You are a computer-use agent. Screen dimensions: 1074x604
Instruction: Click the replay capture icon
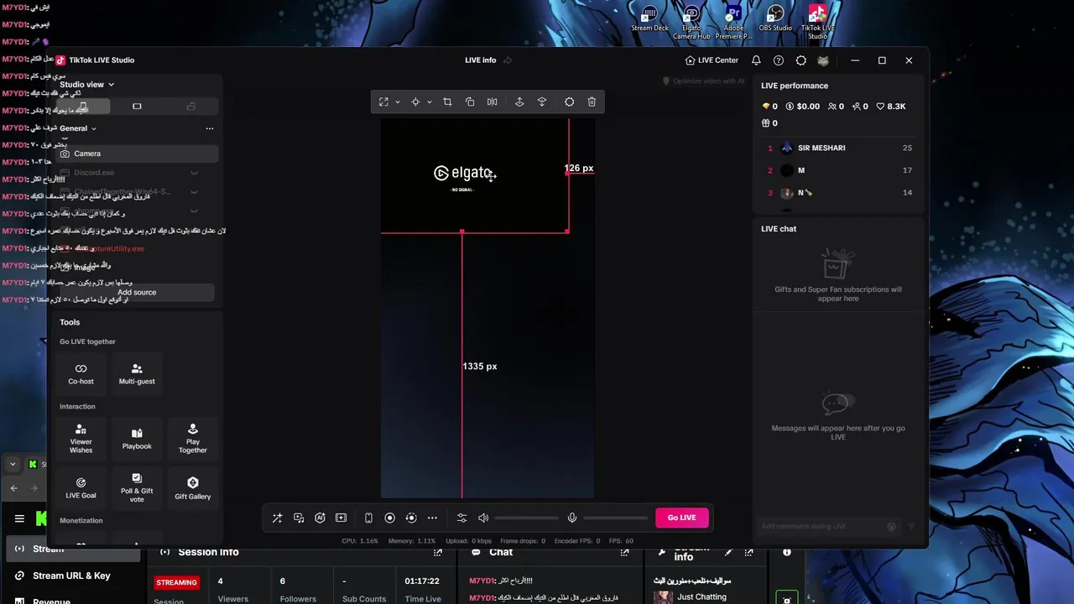click(x=411, y=518)
